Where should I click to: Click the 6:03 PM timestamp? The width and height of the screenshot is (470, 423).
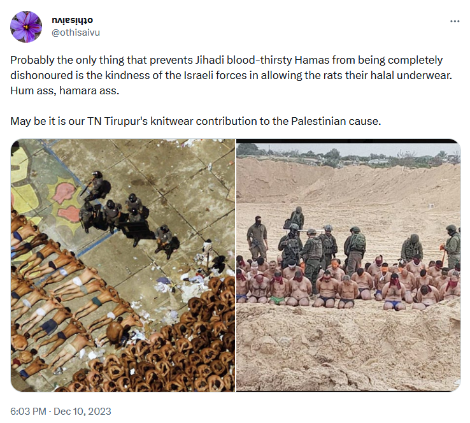coord(30,412)
